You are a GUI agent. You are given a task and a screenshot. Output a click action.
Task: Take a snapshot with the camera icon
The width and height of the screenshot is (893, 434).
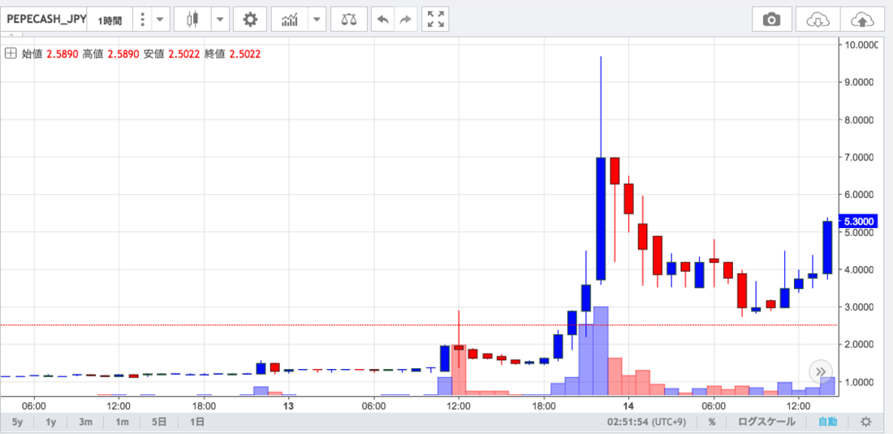(772, 19)
